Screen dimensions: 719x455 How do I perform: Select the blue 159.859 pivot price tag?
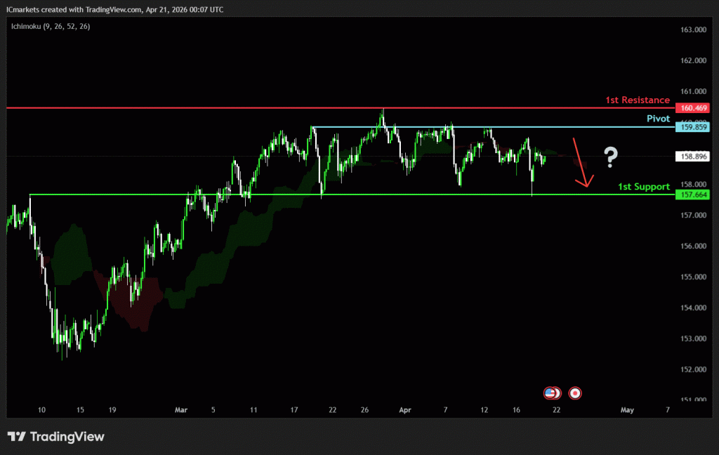[x=692, y=127]
